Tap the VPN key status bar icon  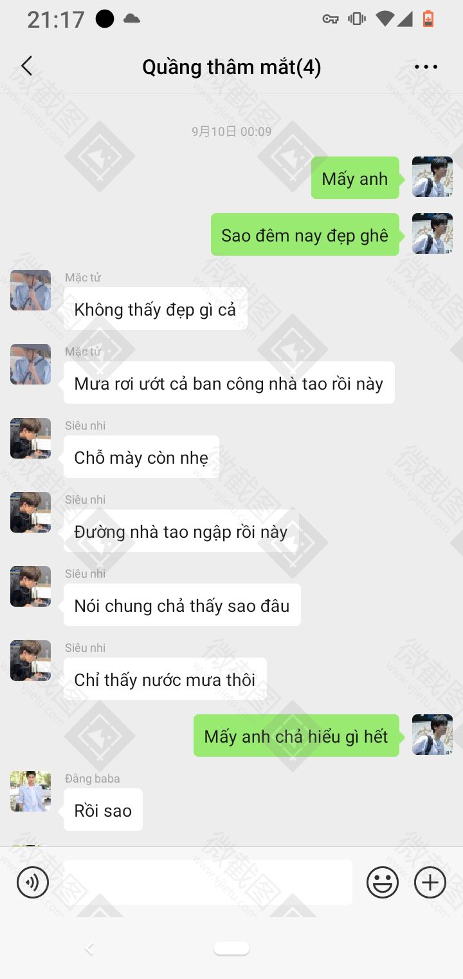331,19
